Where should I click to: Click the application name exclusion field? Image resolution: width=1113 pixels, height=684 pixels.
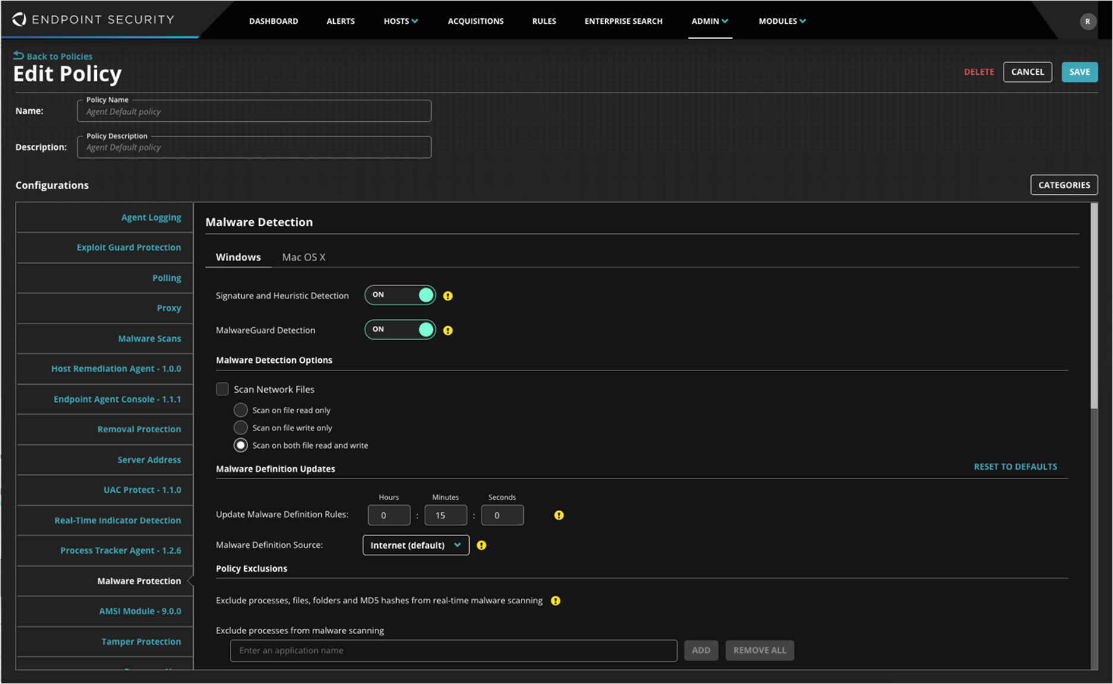(454, 650)
